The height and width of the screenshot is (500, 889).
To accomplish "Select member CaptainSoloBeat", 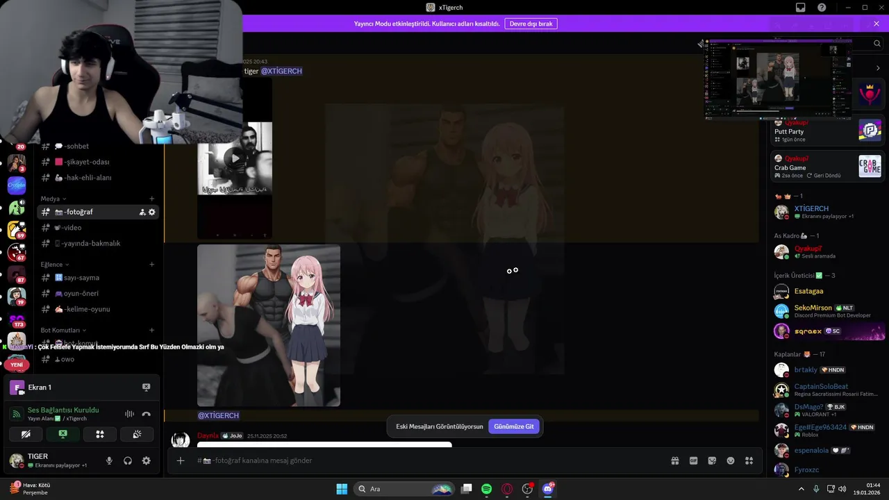I will tap(828, 390).
